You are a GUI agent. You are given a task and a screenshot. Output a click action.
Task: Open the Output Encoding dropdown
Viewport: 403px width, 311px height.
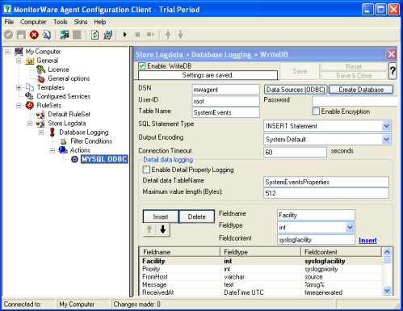[x=327, y=139]
